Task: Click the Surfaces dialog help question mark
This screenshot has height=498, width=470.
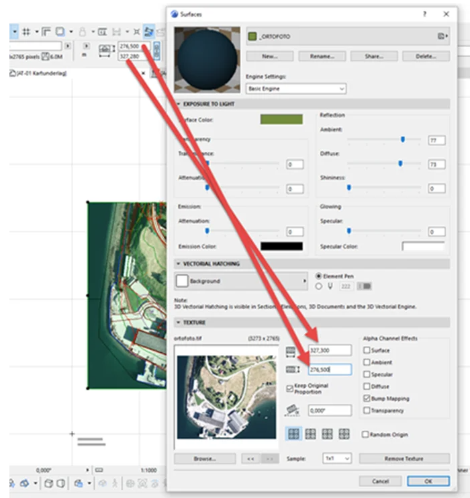Action: click(x=424, y=13)
